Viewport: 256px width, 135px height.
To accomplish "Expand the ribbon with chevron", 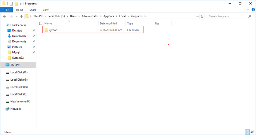I will (x=248, y=10).
